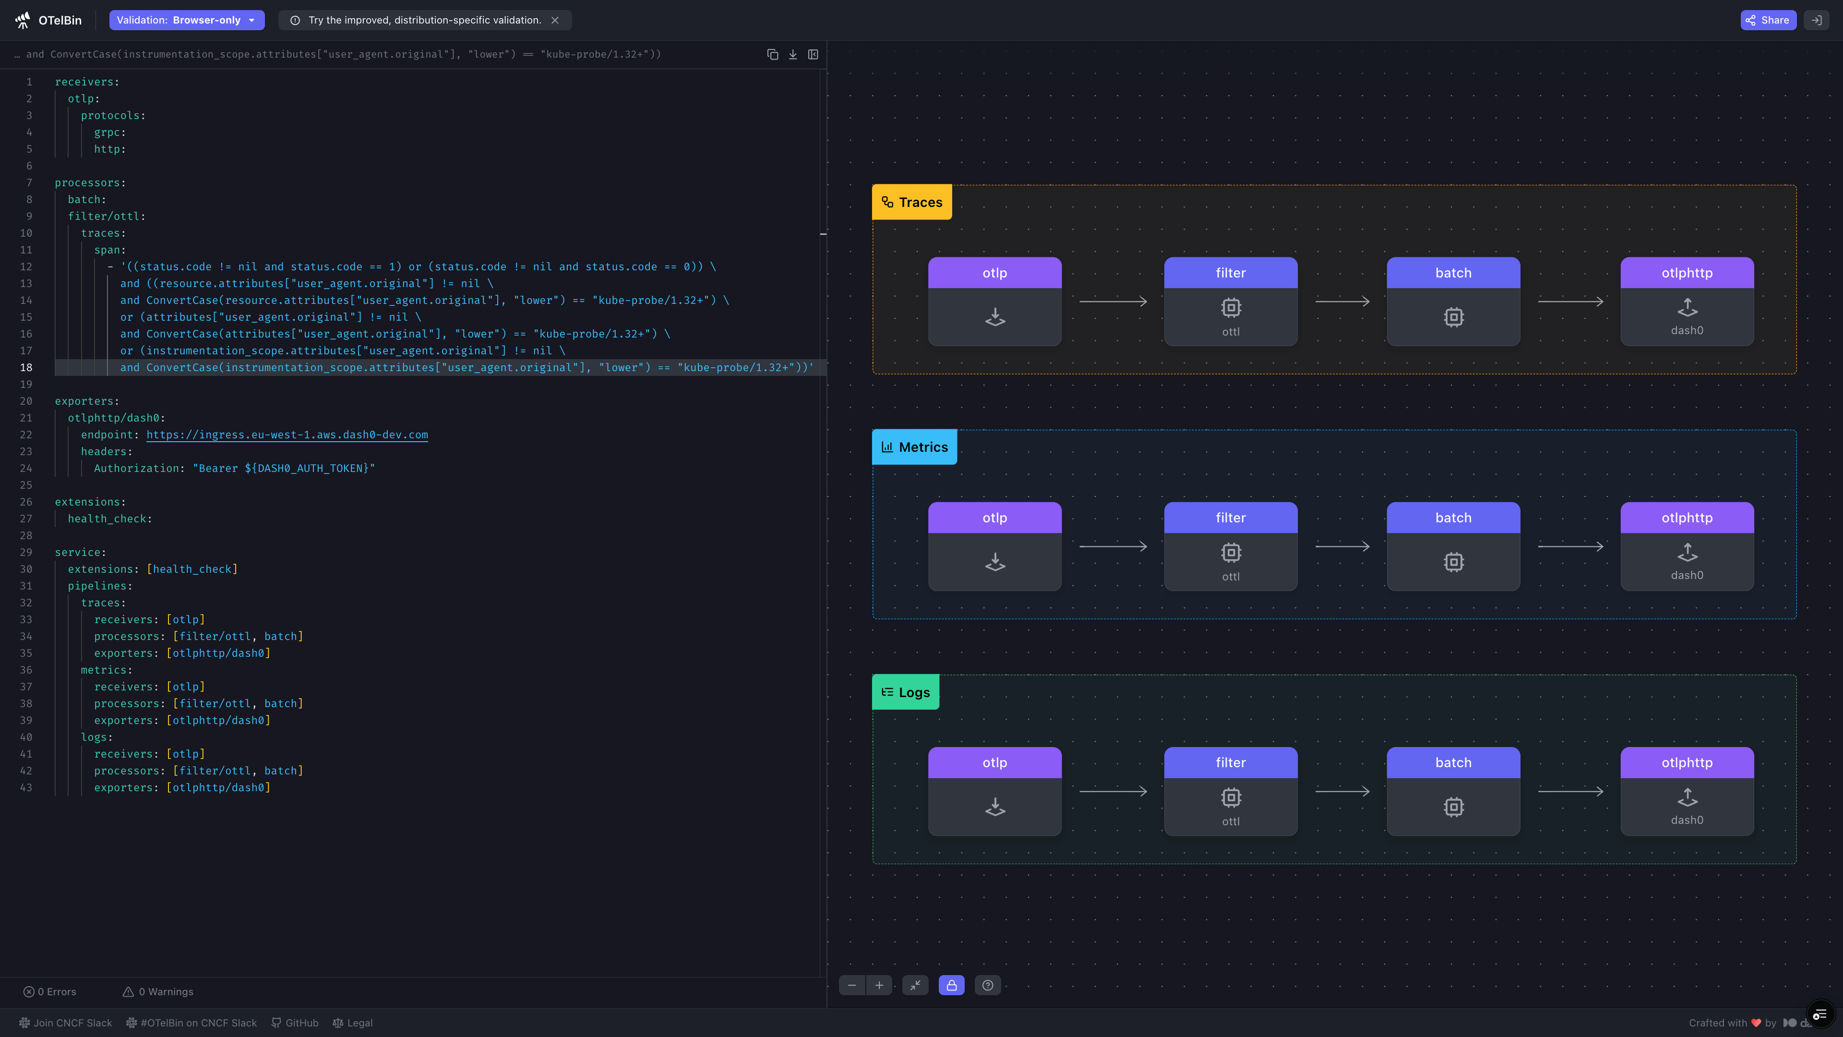
Task: Share the current configuration
Action: 1768,20
